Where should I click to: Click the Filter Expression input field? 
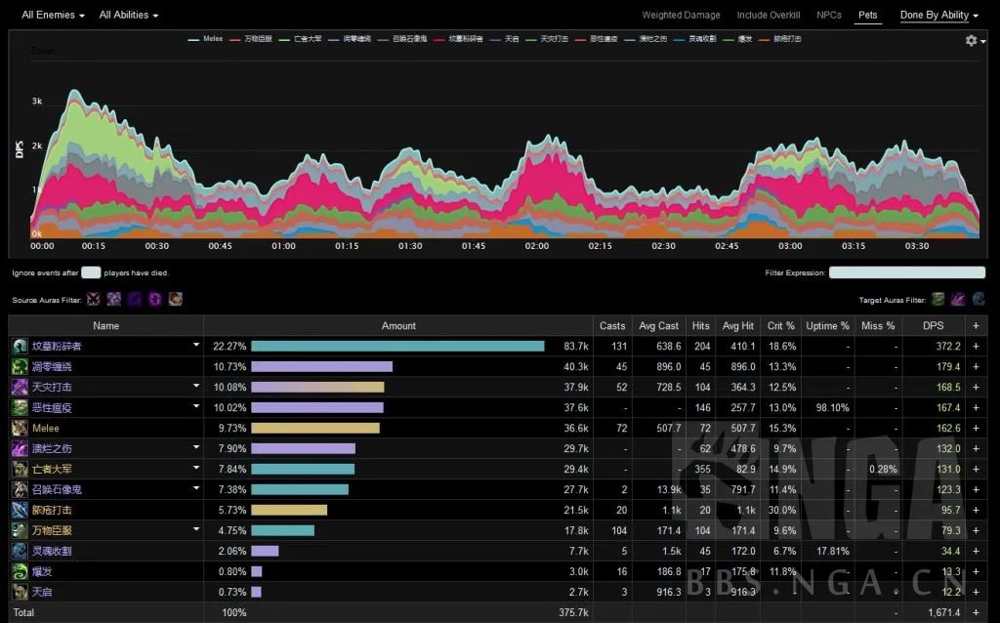click(x=906, y=273)
